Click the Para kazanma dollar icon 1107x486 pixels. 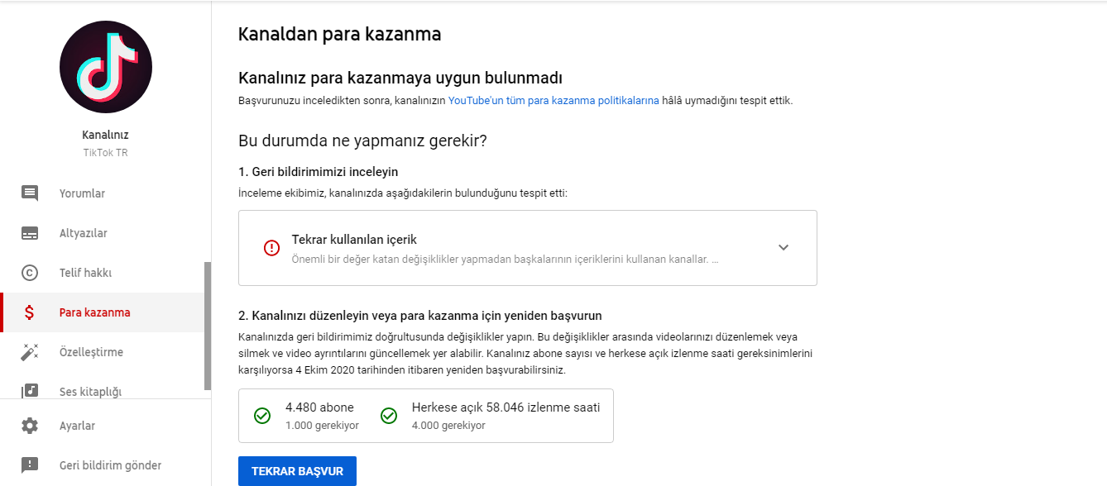click(30, 312)
